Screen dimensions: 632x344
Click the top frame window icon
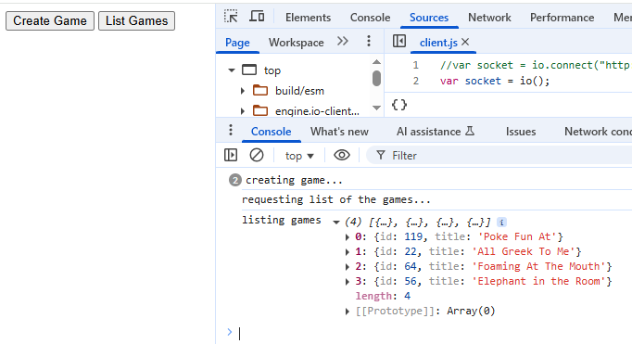(249, 70)
